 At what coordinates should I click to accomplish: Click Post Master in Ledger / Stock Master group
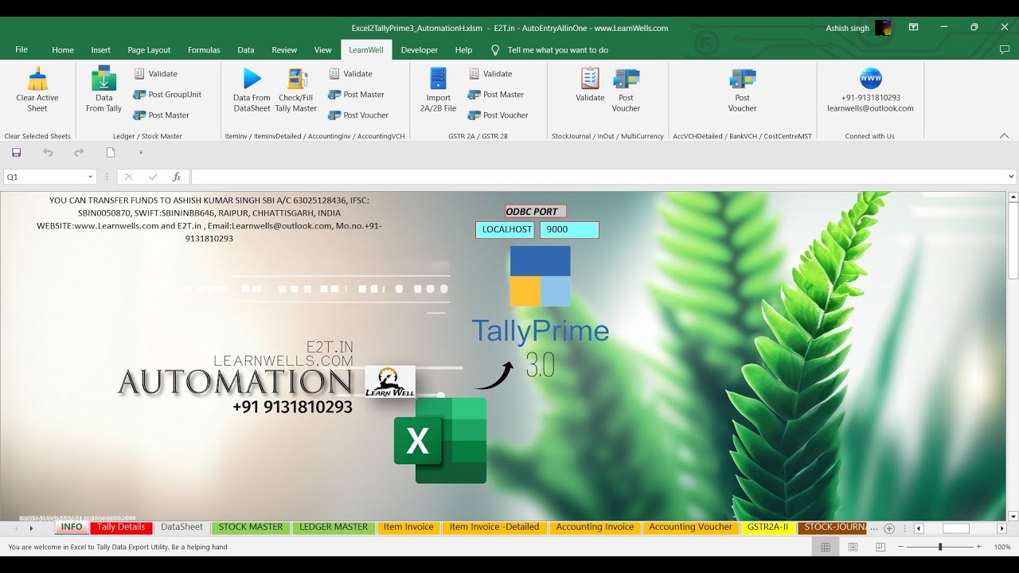162,115
